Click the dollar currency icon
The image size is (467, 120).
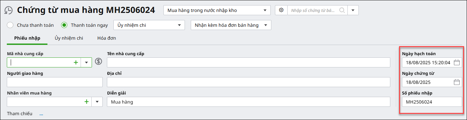coord(98,62)
